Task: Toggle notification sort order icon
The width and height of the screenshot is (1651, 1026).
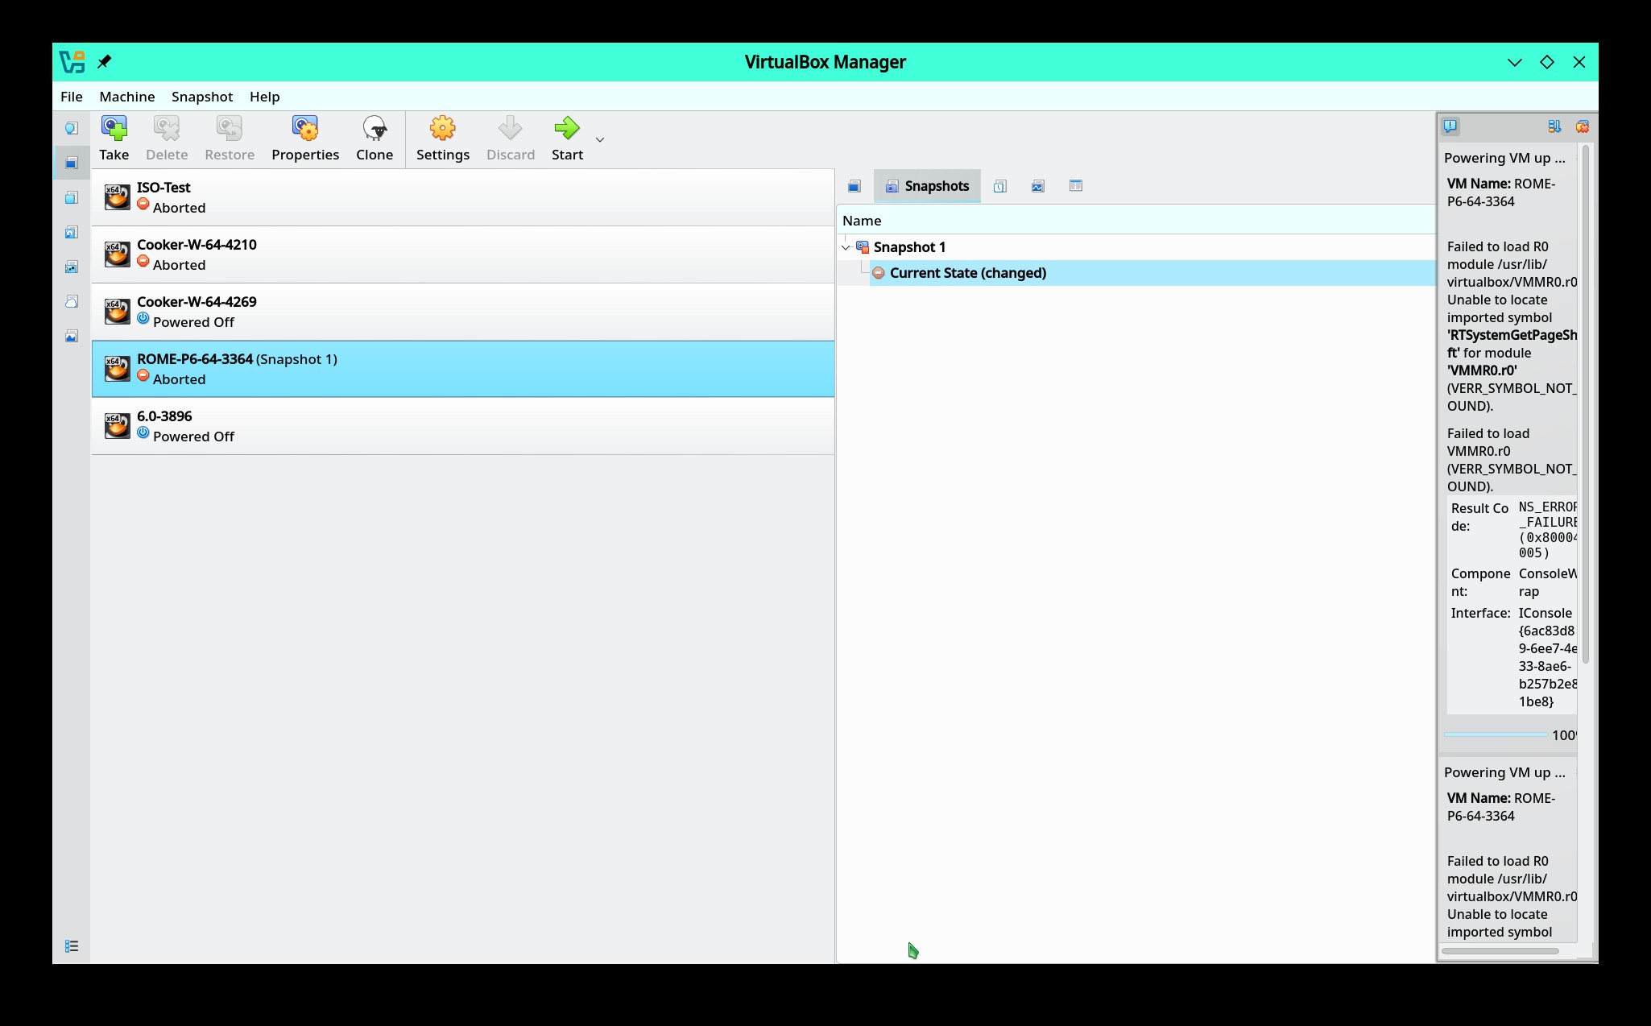Action: pos(1554,126)
